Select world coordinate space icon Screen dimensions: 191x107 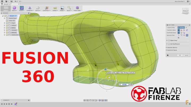point(179,33)
